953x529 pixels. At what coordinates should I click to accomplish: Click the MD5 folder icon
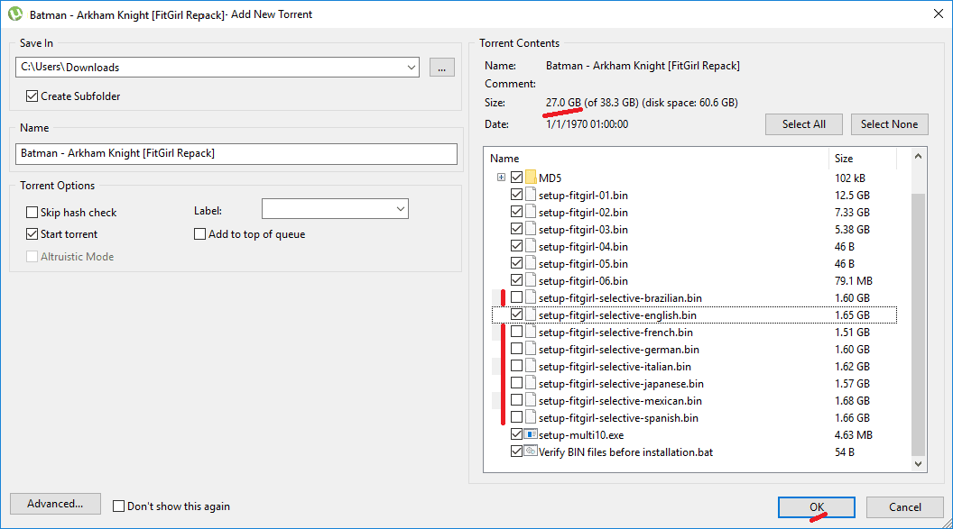531,178
